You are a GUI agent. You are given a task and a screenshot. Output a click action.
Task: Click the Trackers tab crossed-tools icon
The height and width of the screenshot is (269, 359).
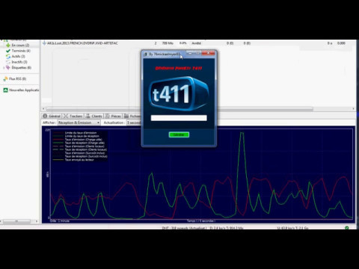coord(66,116)
